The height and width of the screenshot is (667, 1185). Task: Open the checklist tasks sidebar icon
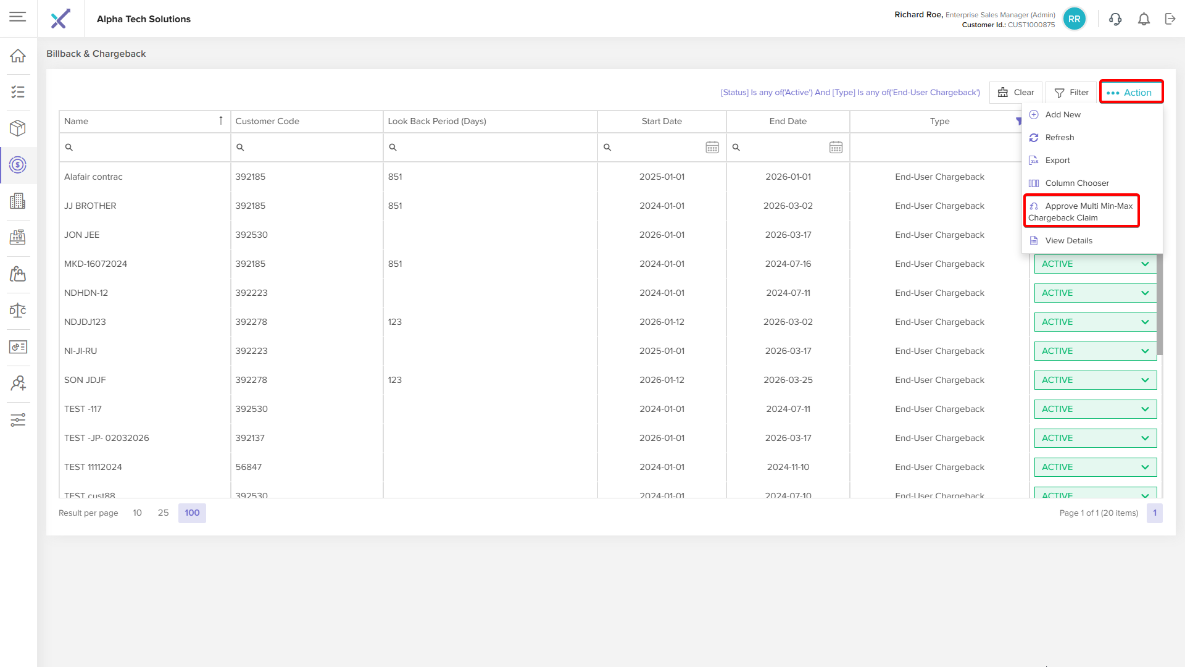point(18,92)
